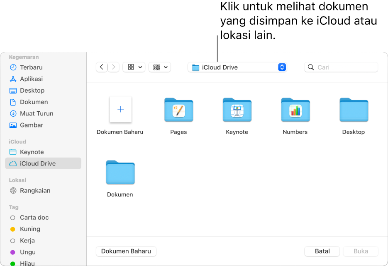Viewport: 388px width, 266px height.
Task: Select Muat Turun label in sidebar
Action: (37, 113)
